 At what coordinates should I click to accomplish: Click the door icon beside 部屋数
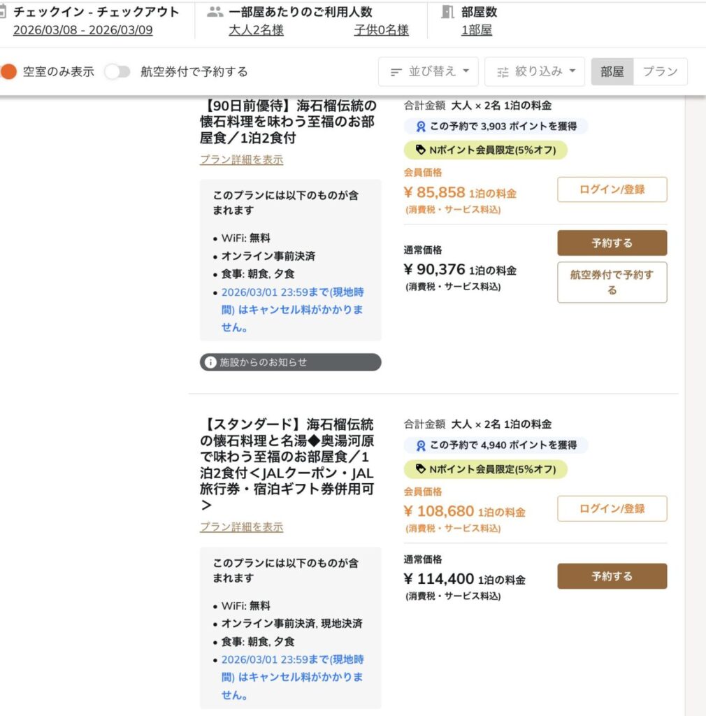(447, 12)
